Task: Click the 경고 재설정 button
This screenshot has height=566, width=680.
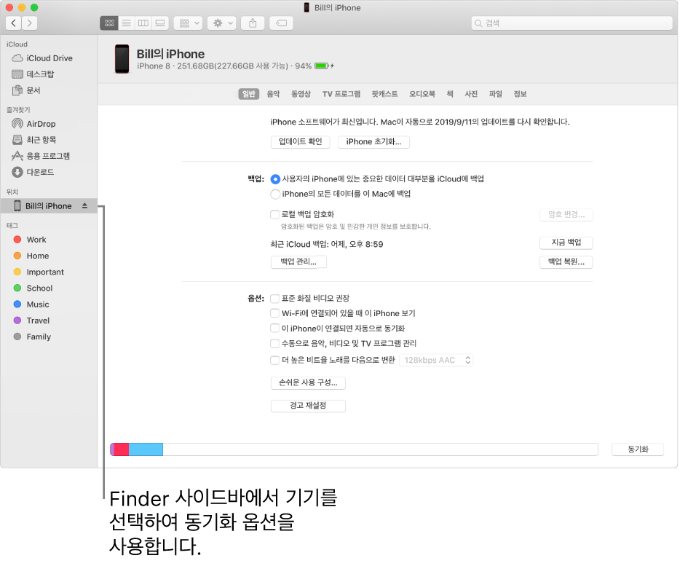Action: pyautogui.click(x=308, y=406)
